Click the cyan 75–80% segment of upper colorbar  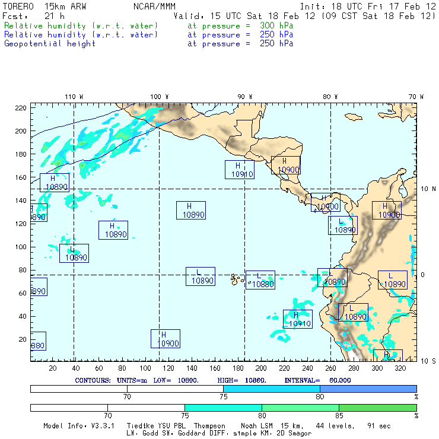tap(272, 389)
